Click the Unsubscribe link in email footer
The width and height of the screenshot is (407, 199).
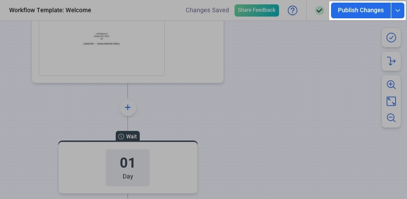coord(88,44)
